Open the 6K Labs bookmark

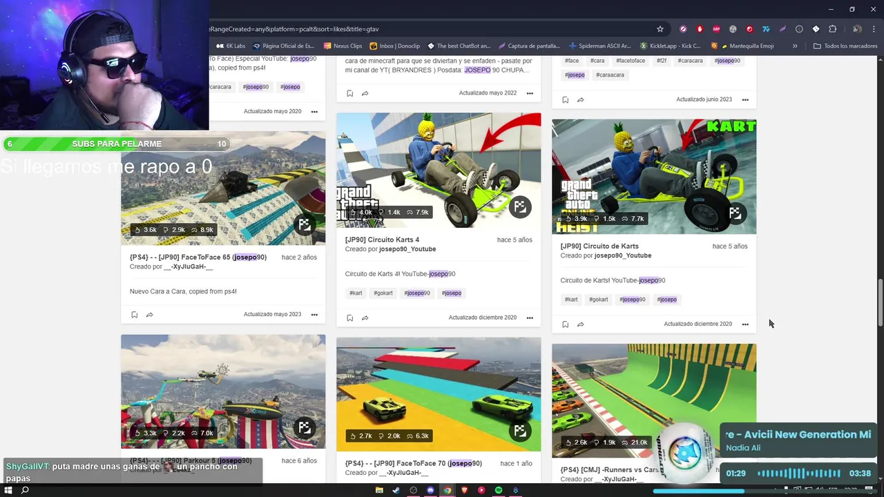[231, 46]
